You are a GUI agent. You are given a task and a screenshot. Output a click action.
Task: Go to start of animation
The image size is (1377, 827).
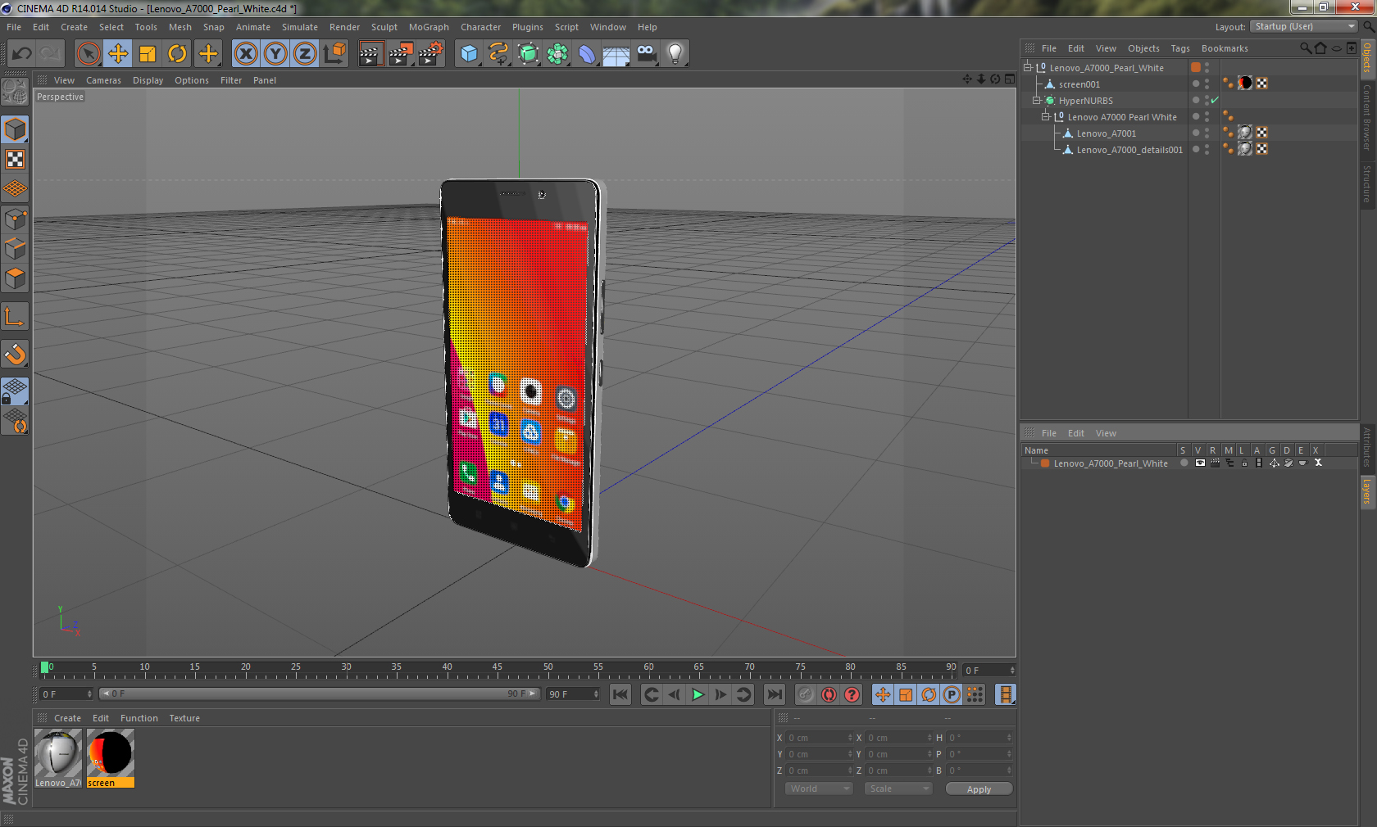pos(620,694)
